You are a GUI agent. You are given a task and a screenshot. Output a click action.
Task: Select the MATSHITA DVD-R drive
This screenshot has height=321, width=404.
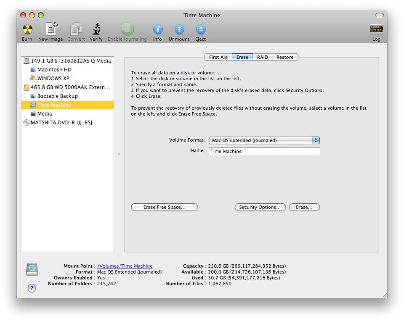point(61,123)
